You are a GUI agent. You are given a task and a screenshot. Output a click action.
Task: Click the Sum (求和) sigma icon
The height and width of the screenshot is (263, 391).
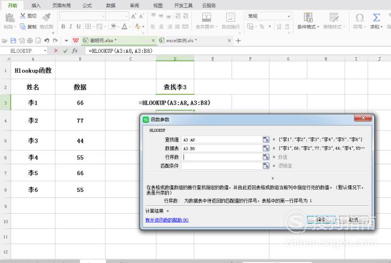coord(377,17)
